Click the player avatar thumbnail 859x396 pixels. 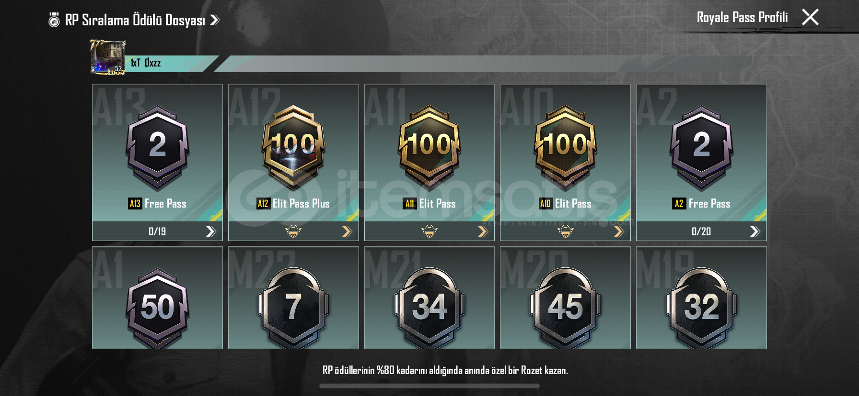pos(108,57)
